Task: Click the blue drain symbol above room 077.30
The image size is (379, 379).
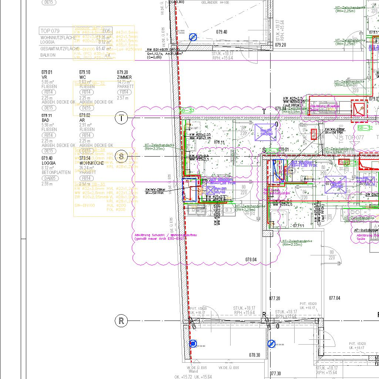Action: click(x=271, y=344)
